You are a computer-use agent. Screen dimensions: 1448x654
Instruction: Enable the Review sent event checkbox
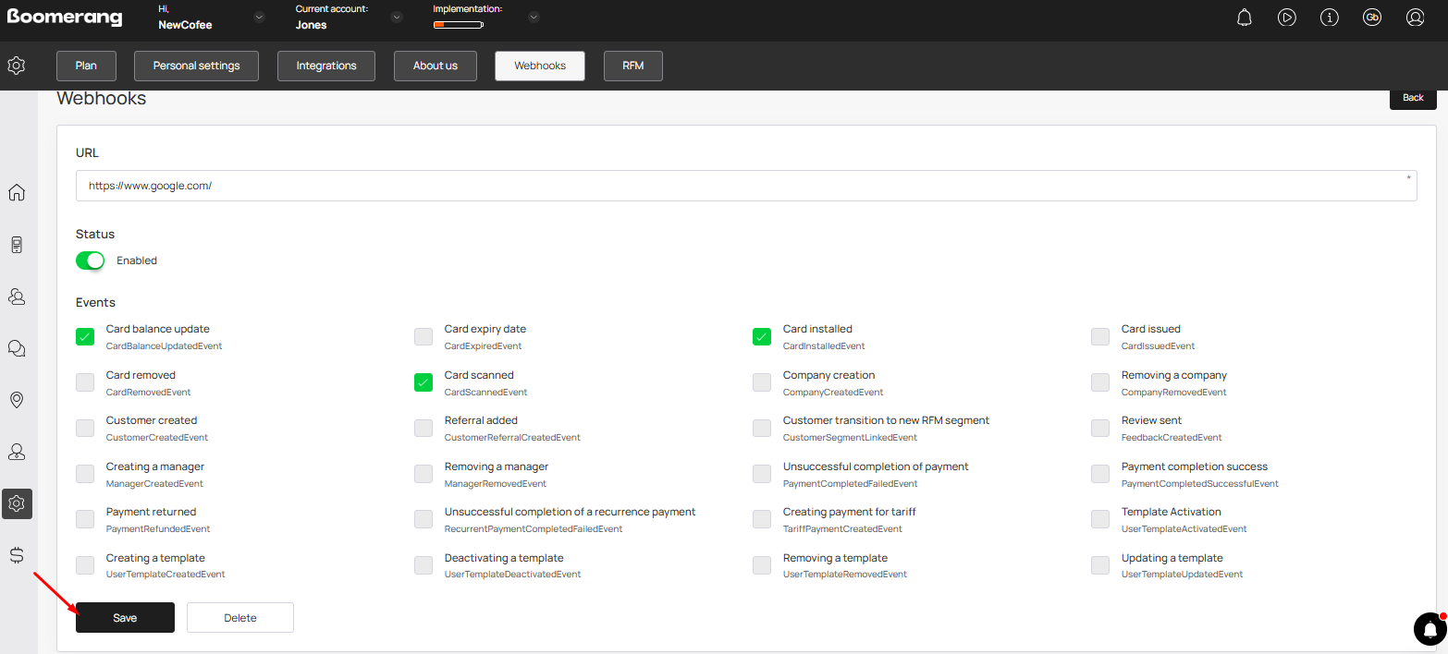click(1100, 429)
